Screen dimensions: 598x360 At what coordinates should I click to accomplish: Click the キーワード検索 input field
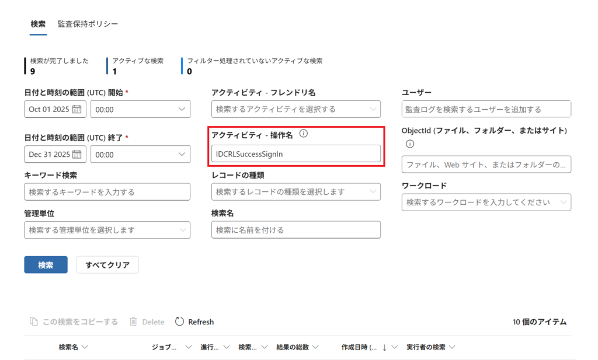[107, 192]
